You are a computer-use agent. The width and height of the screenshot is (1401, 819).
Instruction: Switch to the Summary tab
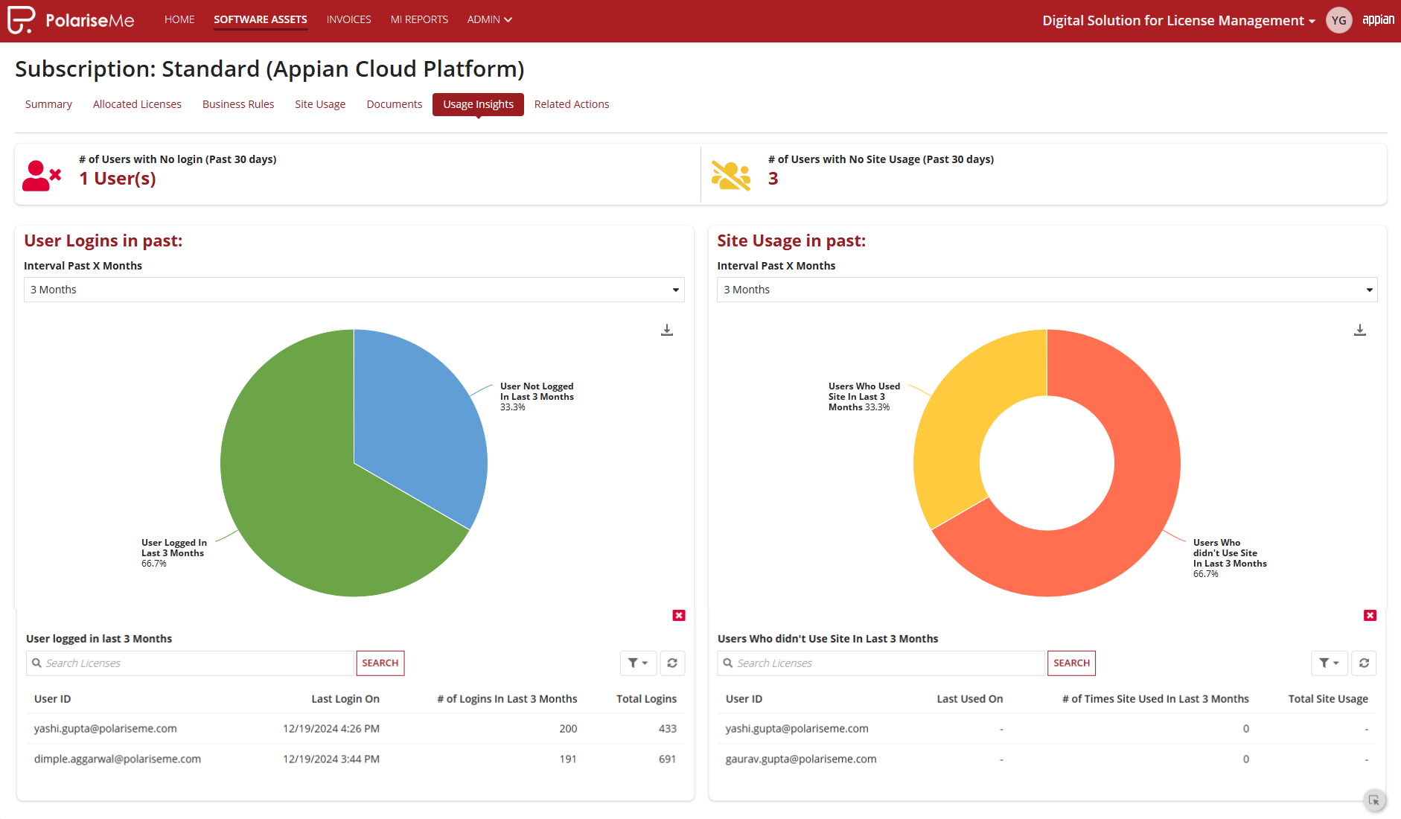pyautogui.click(x=48, y=104)
